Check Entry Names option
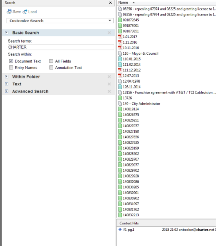This screenshot has width=216, height=246. [11, 67]
